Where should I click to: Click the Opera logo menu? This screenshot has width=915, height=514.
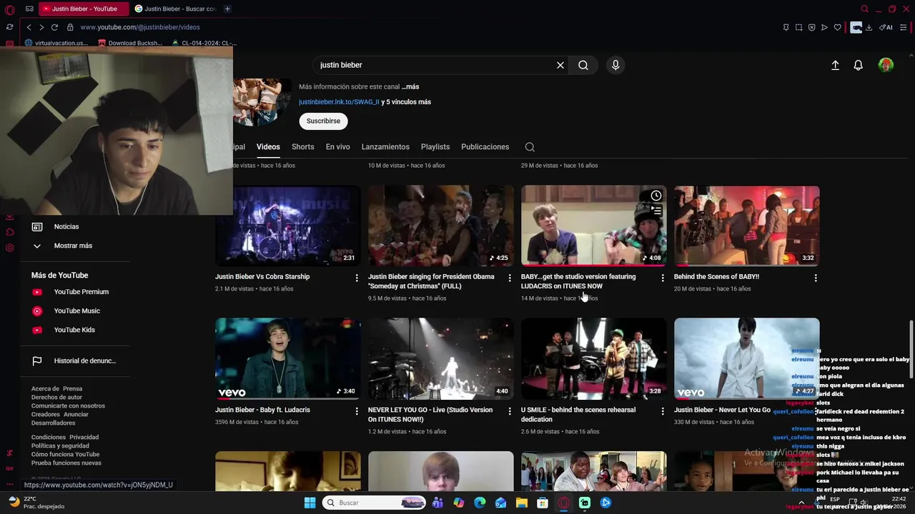click(x=9, y=9)
